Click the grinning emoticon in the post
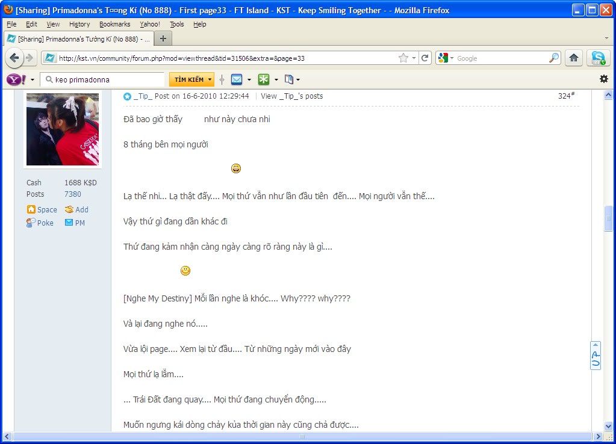This screenshot has height=444, width=616. pyautogui.click(x=235, y=168)
